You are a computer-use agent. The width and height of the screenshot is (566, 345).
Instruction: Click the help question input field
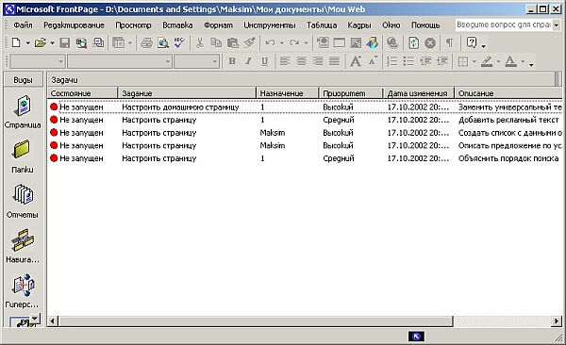click(504, 25)
